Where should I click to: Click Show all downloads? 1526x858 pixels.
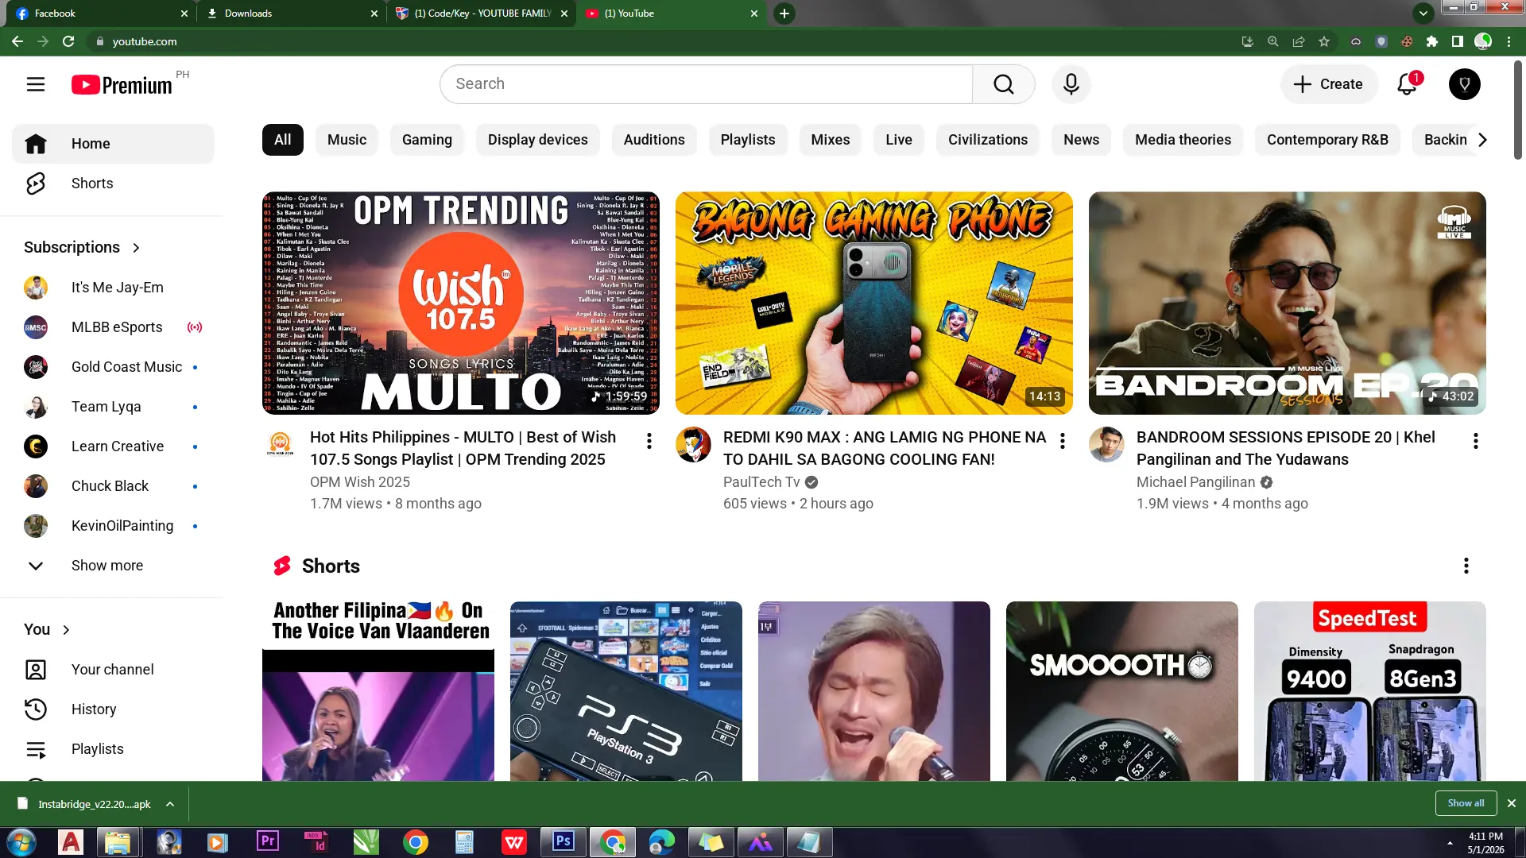(x=1466, y=803)
